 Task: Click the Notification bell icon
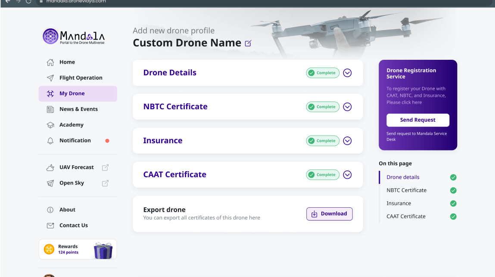click(50, 141)
